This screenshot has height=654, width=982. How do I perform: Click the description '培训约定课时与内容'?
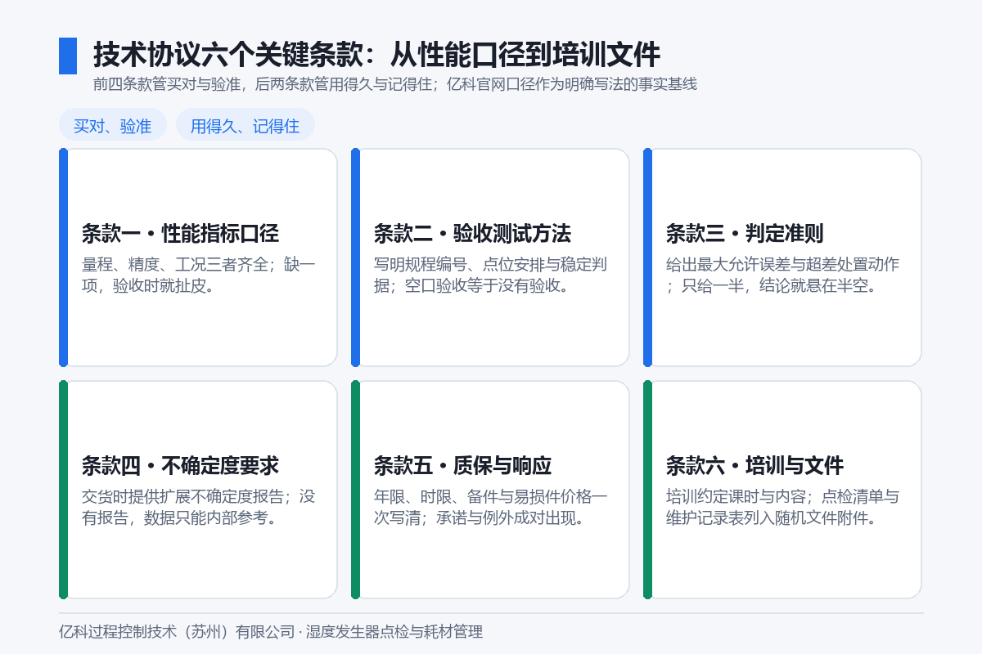coord(783,508)
